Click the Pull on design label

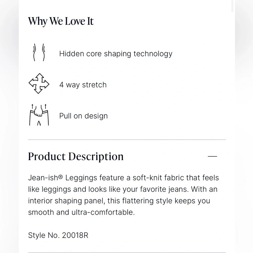pos(83,116)
